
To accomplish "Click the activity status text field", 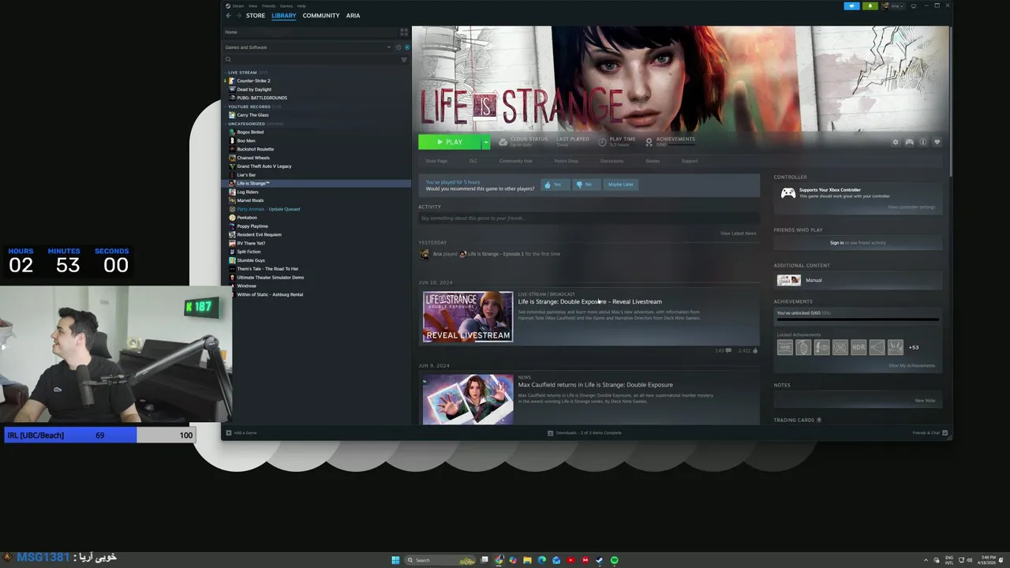I will pos(589,219).
